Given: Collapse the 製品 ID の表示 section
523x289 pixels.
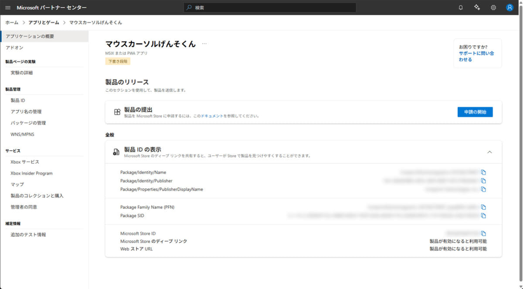Looking at the screenshot, I should pyautogui.click(x=489, y=152).
